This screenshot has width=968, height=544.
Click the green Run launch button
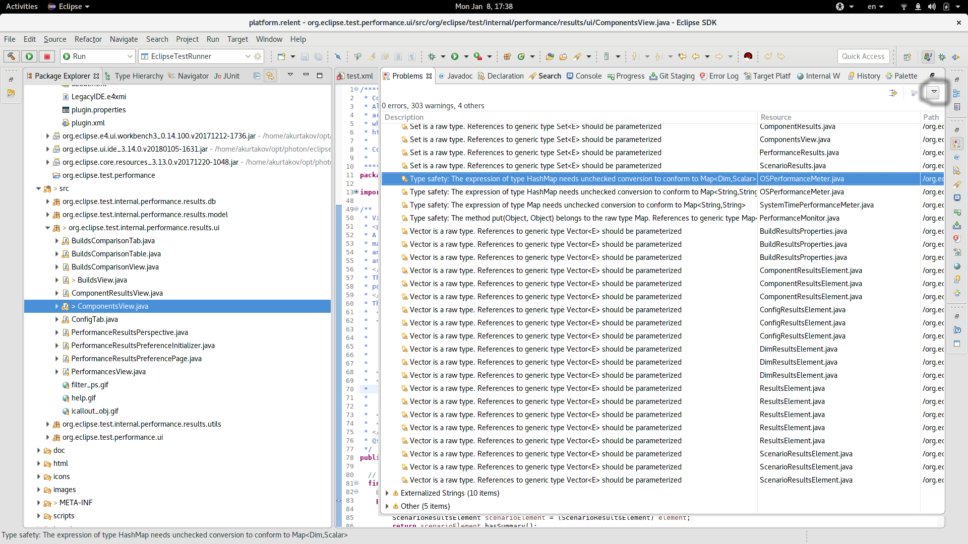coord(29,56)
